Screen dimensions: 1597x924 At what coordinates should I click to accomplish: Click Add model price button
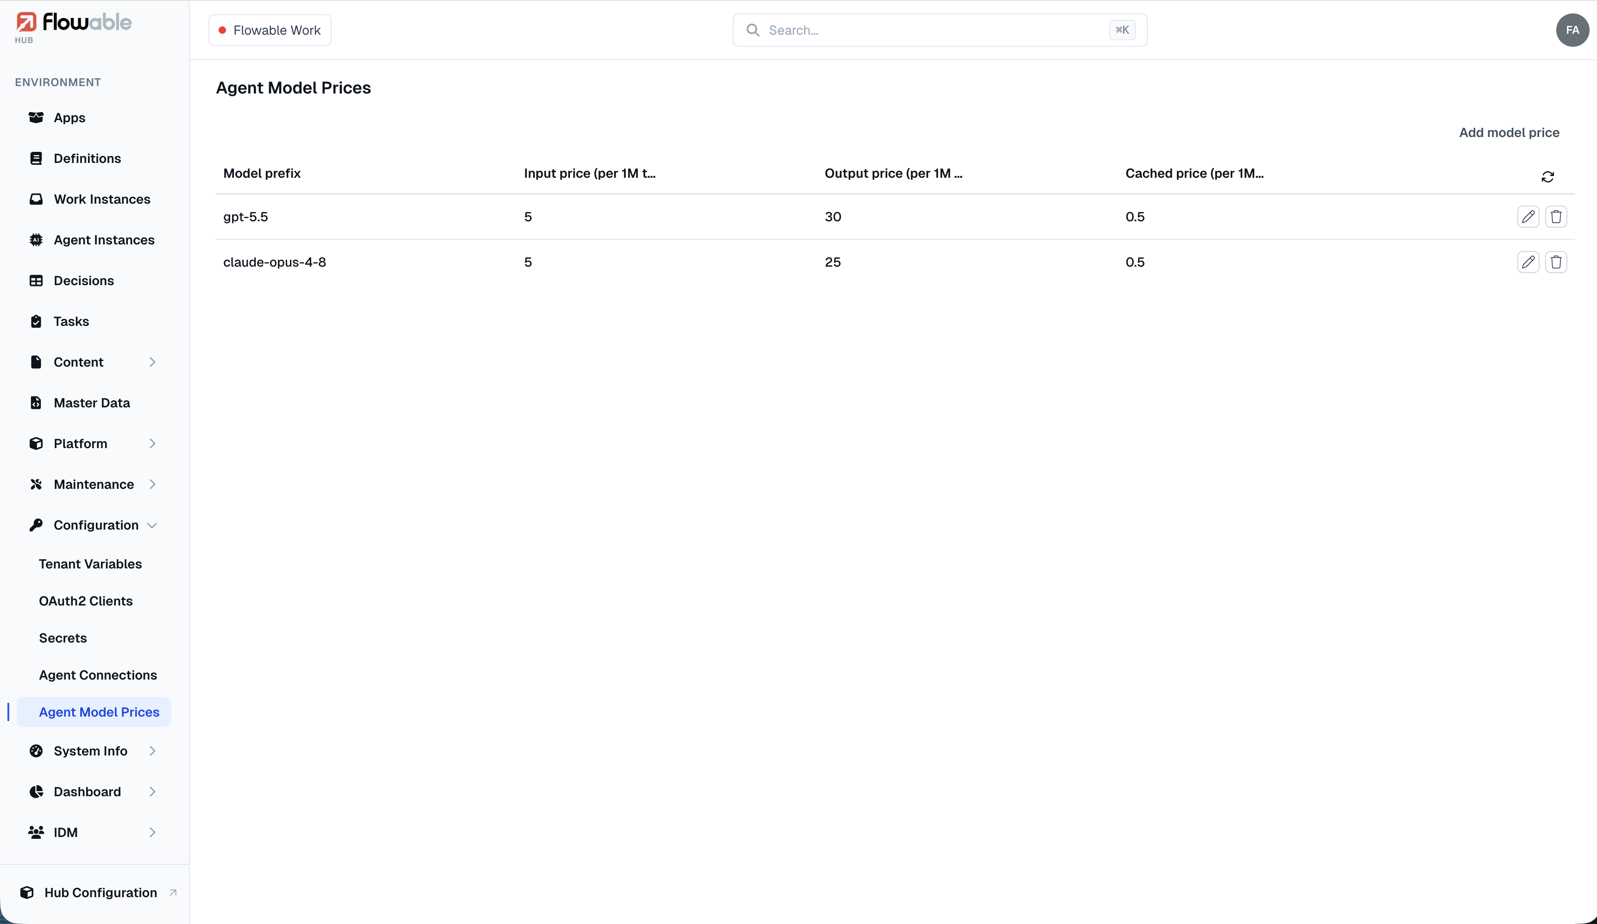click(1509, 132)
